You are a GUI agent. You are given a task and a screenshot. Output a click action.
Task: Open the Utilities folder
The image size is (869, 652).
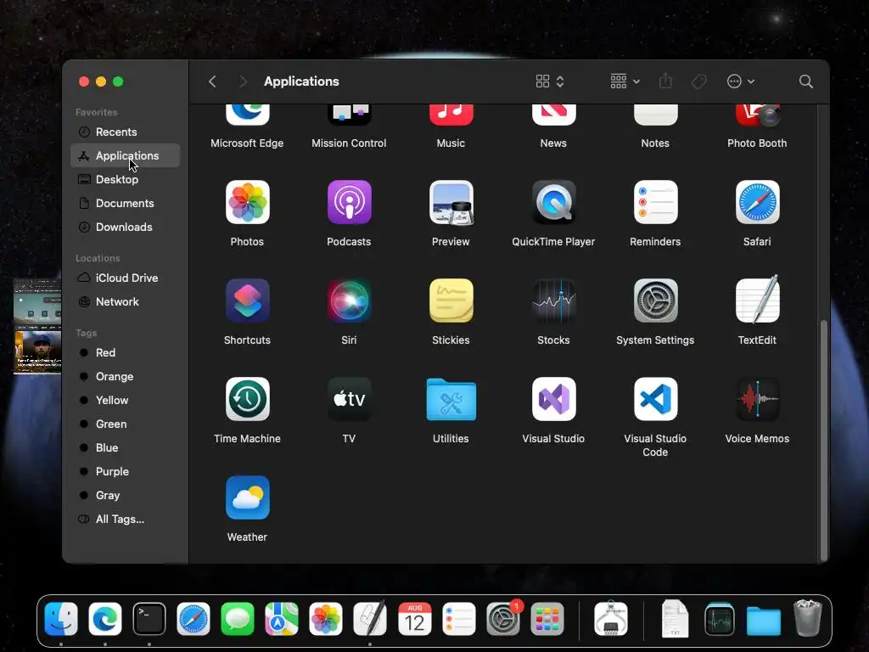click(x=451, y=399)
